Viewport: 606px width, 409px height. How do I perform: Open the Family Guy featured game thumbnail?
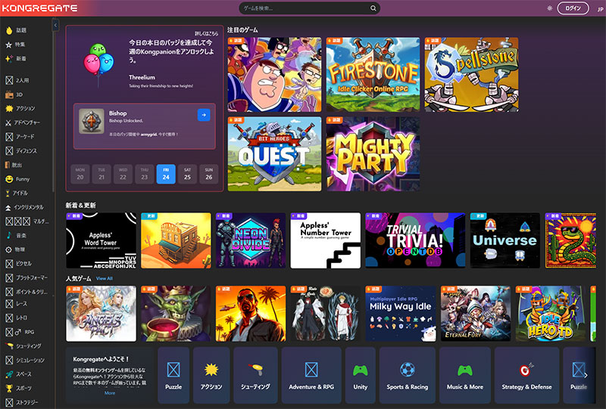tap(274, 75)
